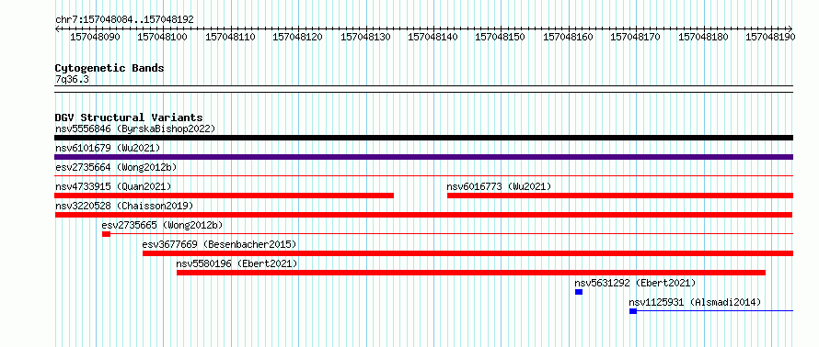Select the purple nsv6101679 variant bar
The image size is (819, 347).
point(423,157)
